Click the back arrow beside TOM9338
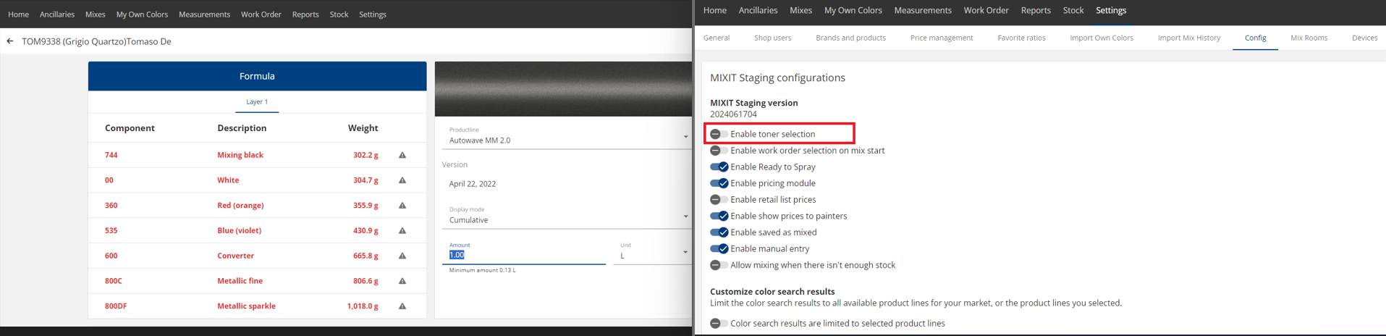 pos(10,41)
